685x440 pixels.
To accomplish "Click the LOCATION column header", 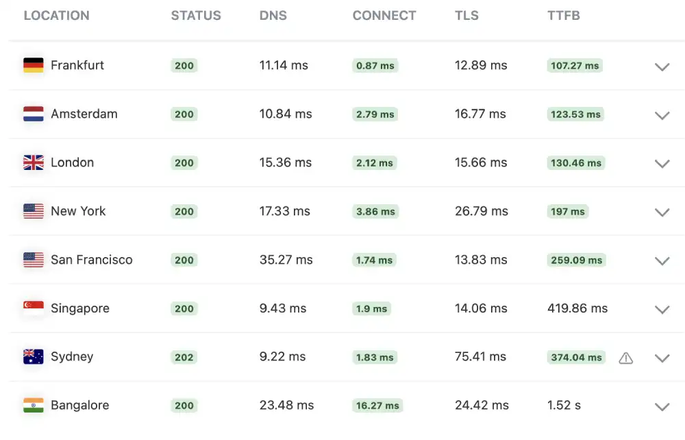I will click(57, 15).
